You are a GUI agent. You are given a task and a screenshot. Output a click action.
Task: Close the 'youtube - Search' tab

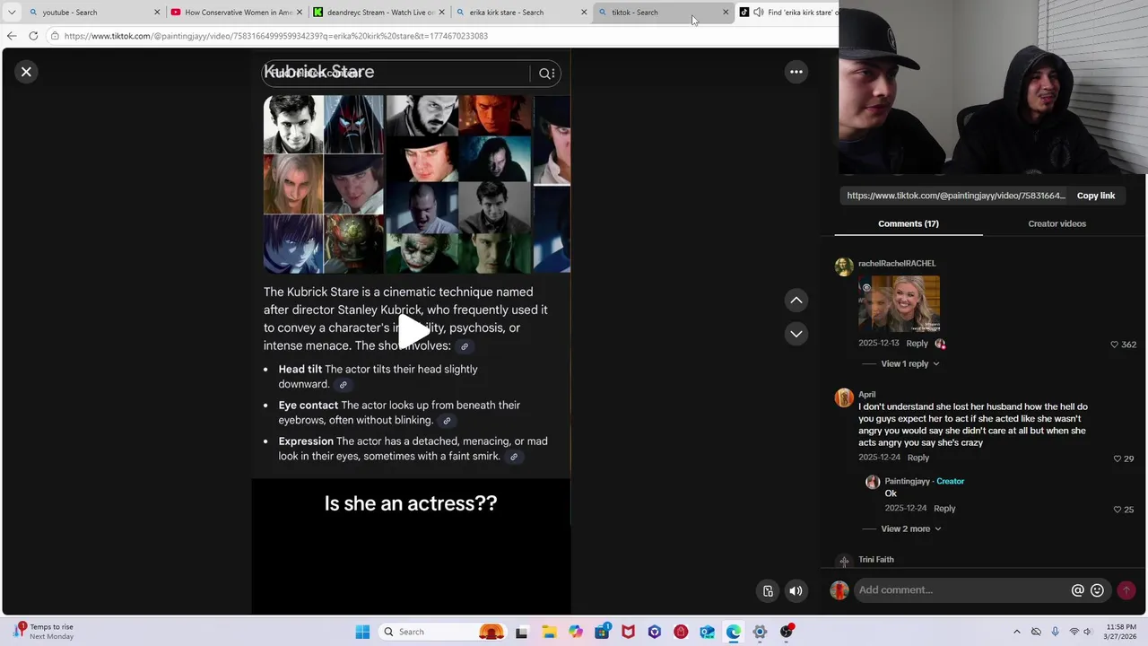pos(157,13)
